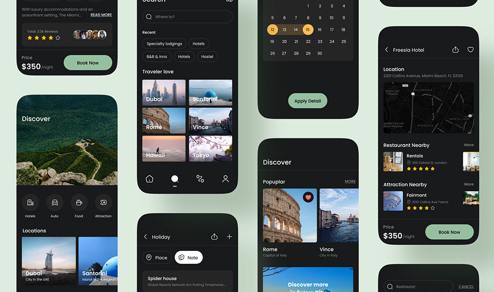The image size is (494, 292).
Task: Click the search magnifier in Where to field
Action: point(149,17)
